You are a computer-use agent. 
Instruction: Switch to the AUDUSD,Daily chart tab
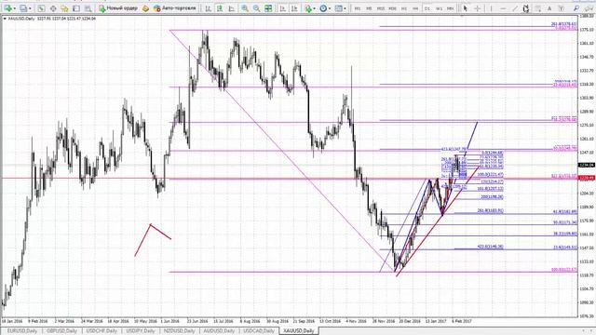220,331
